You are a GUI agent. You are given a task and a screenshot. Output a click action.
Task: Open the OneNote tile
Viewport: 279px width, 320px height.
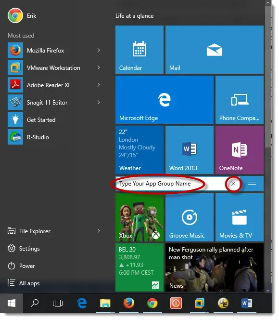tap(240, 150)
